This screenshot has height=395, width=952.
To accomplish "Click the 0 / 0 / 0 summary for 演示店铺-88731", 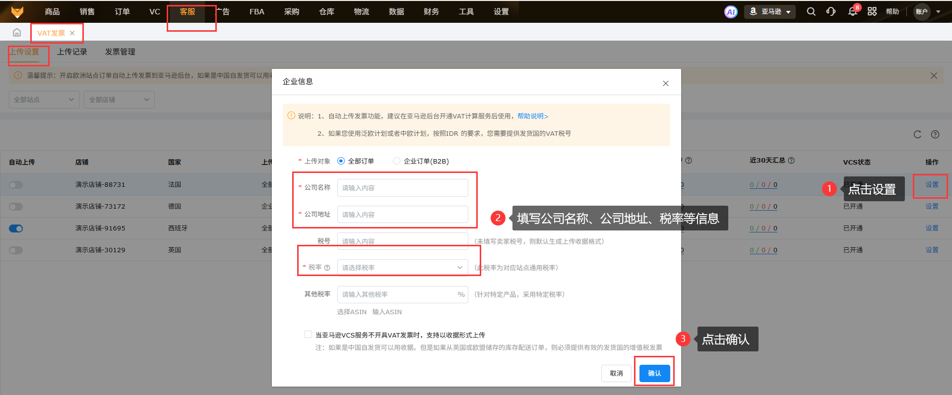I will point(763,185).
